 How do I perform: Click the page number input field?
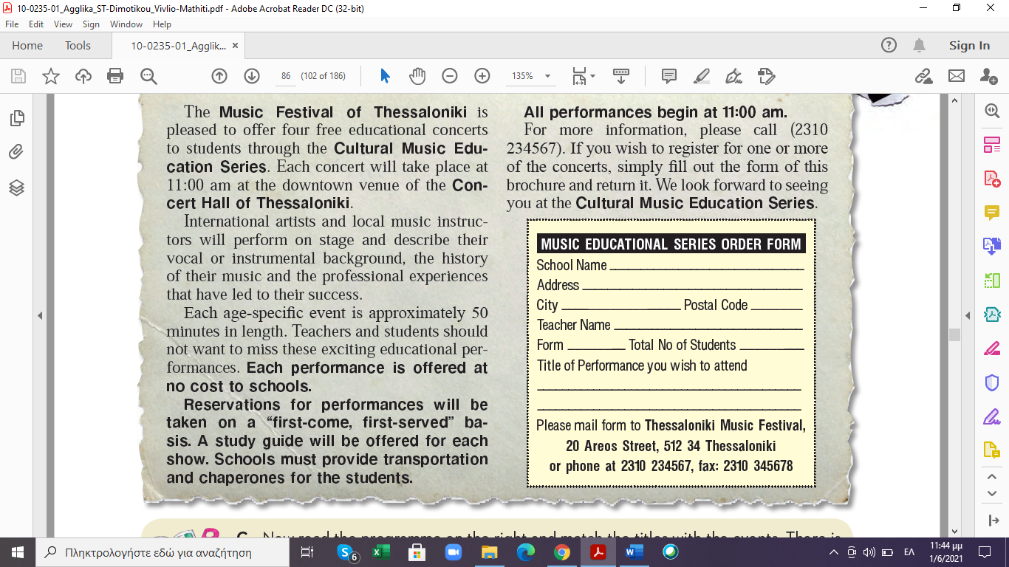[285, 76]
